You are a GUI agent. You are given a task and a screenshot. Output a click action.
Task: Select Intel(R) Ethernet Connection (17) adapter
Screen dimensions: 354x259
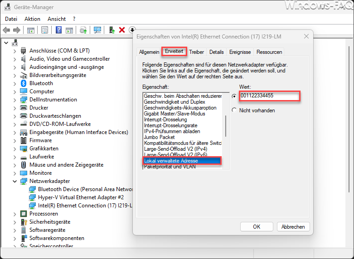tap(85, 206)
